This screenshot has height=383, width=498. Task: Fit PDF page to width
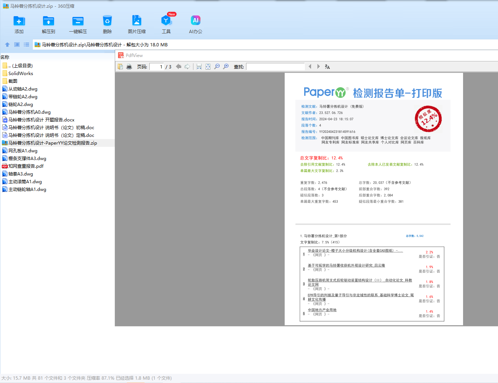[x=199, y=67]
